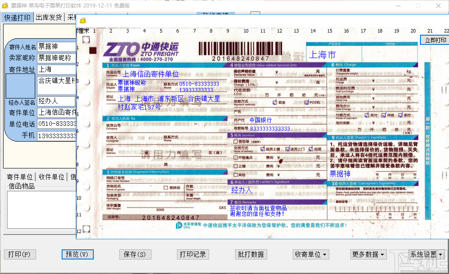
Task: Open the 收寄单位 dropdown
Action: coord(310,254)
